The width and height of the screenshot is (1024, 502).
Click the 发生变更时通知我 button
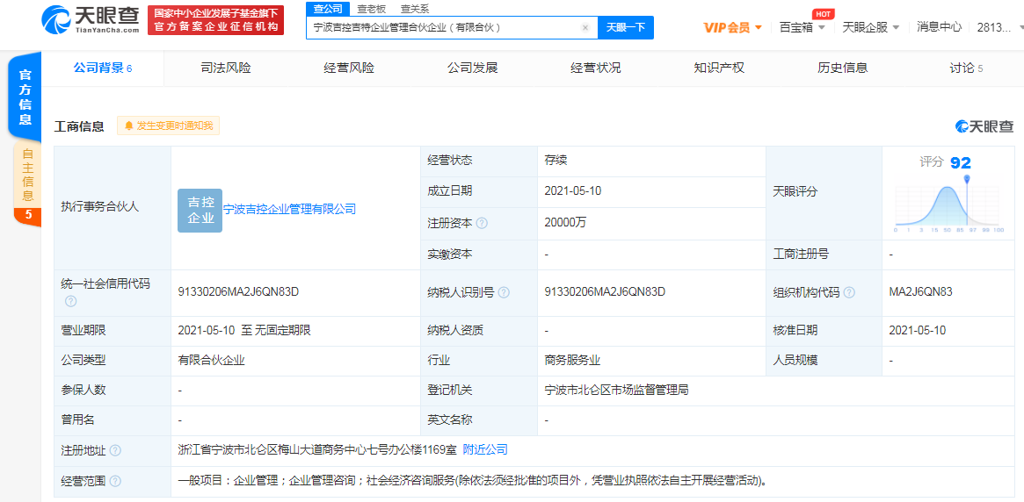[169, 125]
